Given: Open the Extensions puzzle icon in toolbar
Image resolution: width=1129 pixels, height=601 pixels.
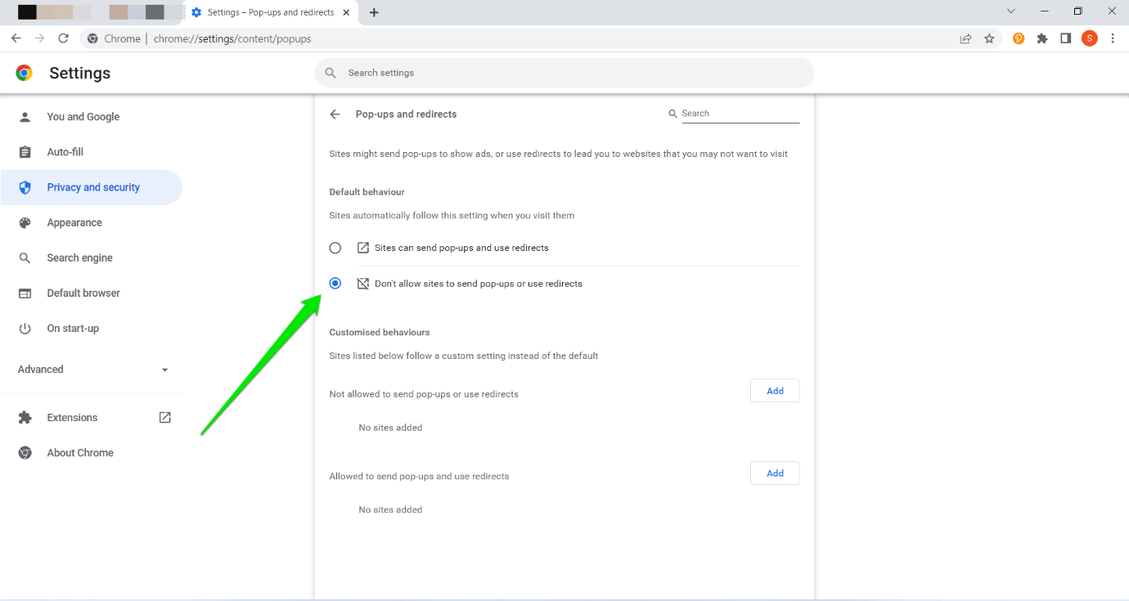Looking at the screenshot, I should click(1042, 38).
